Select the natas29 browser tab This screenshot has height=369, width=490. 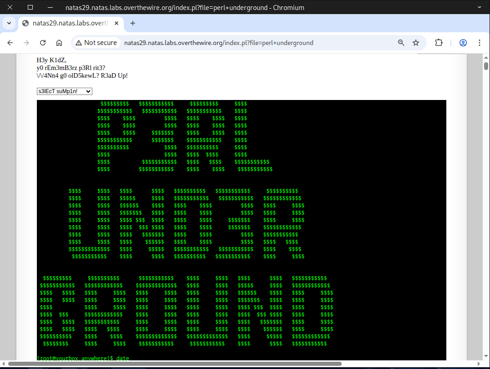[x=68, y=23]
